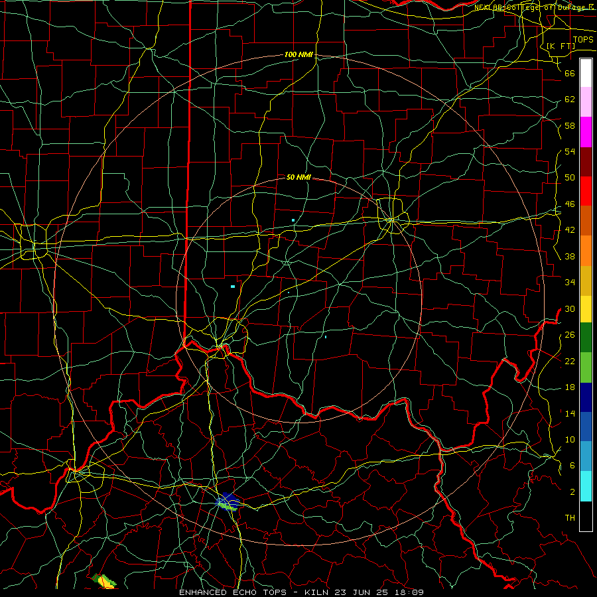This screenshot has width=597, height=597.
Task: Choose the burnt orange legend swatch
Action: pyautogui.click(x=586, y=221)
